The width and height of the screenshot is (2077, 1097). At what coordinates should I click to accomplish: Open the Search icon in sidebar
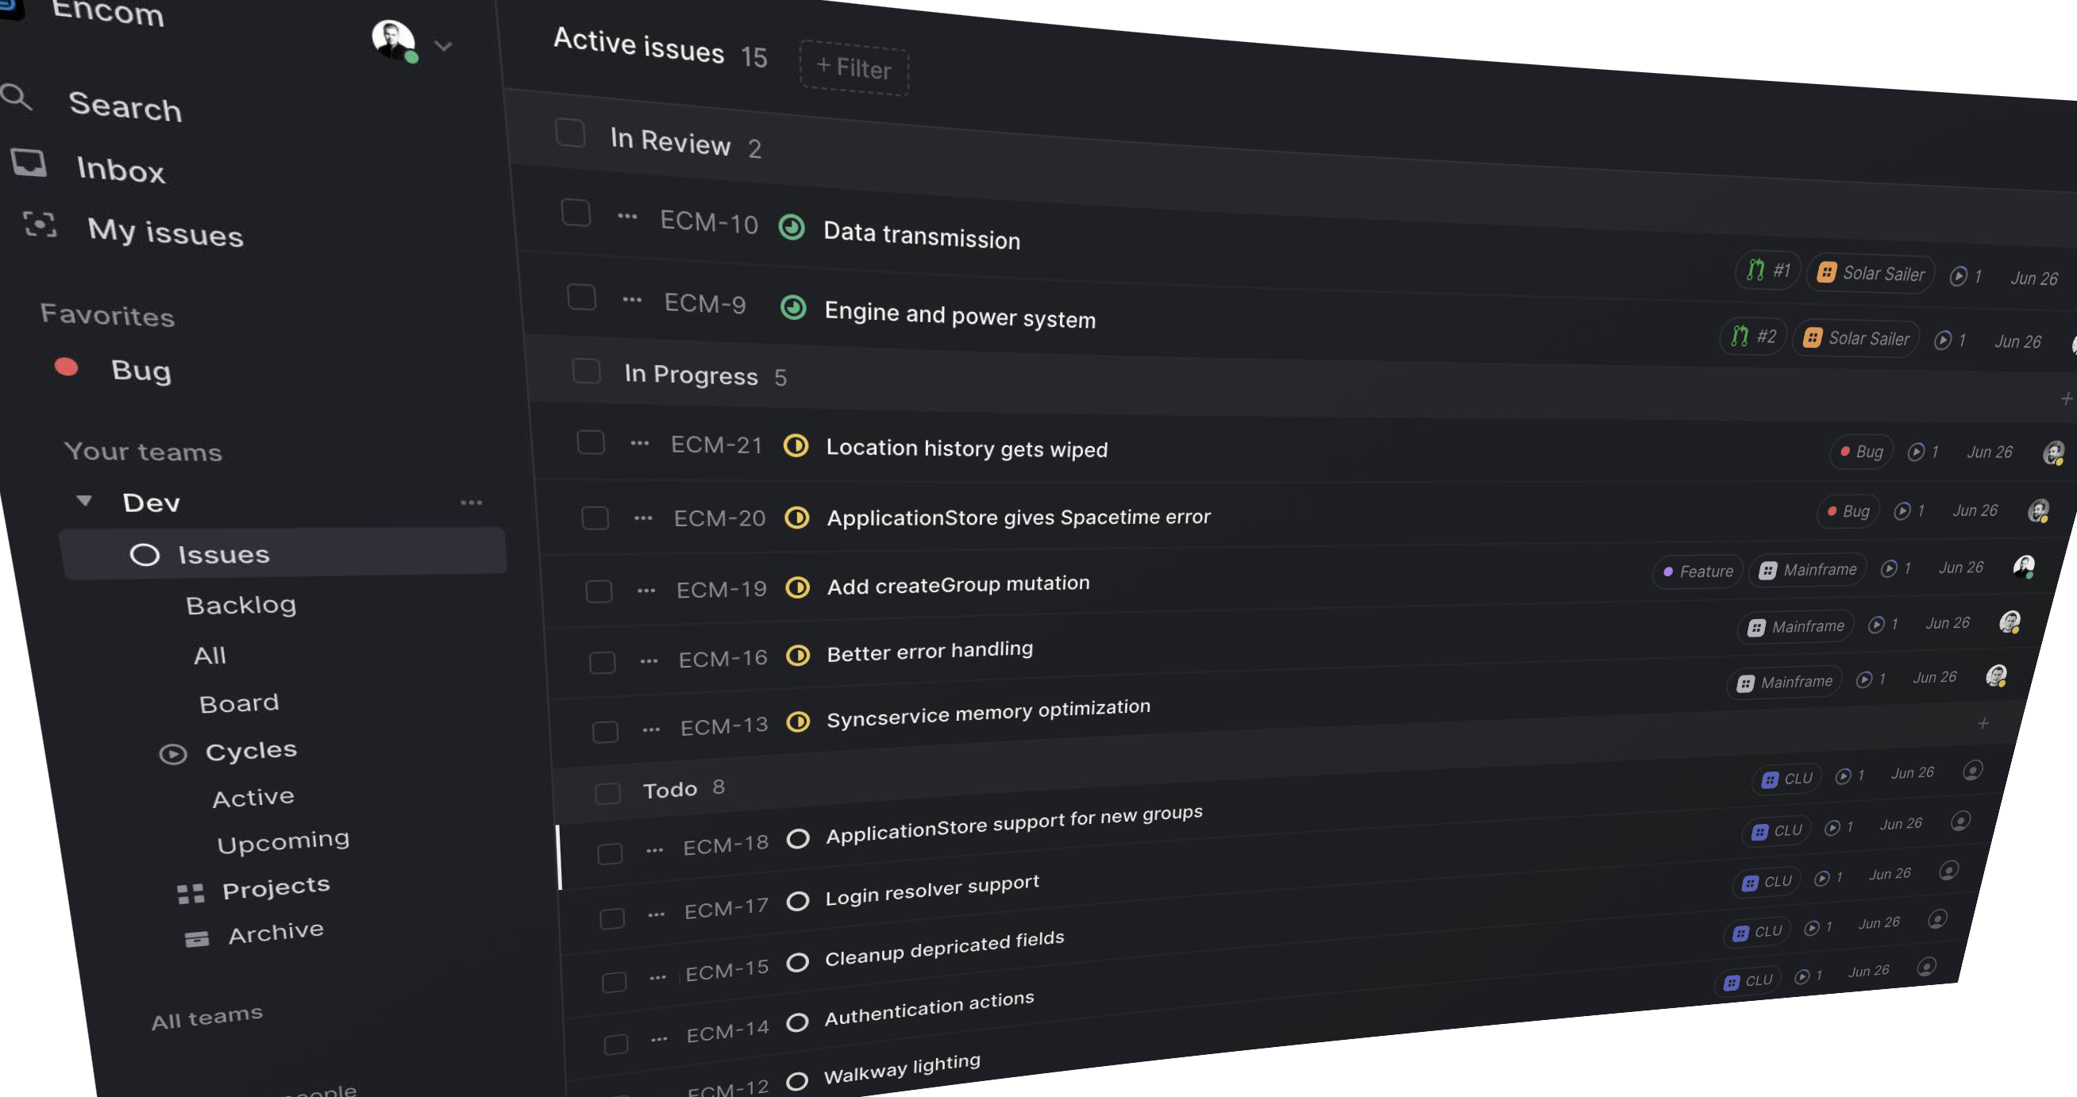click(15, 98)
